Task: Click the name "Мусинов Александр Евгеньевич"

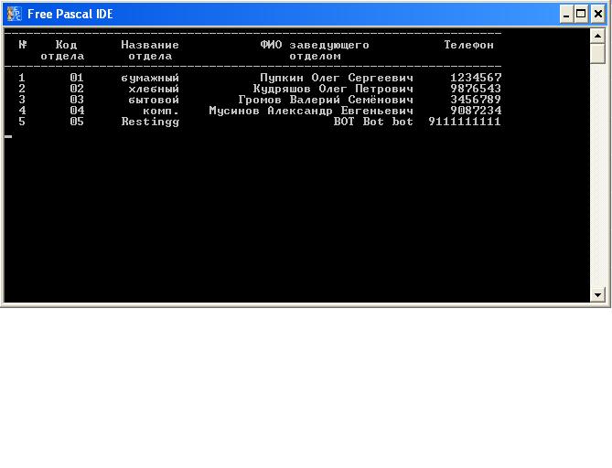Action: [311, 111]
